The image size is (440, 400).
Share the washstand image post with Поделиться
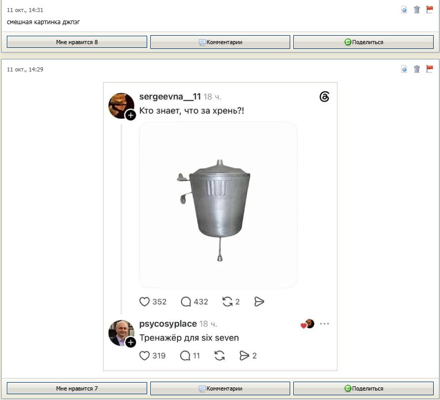[x=363, y=388]
